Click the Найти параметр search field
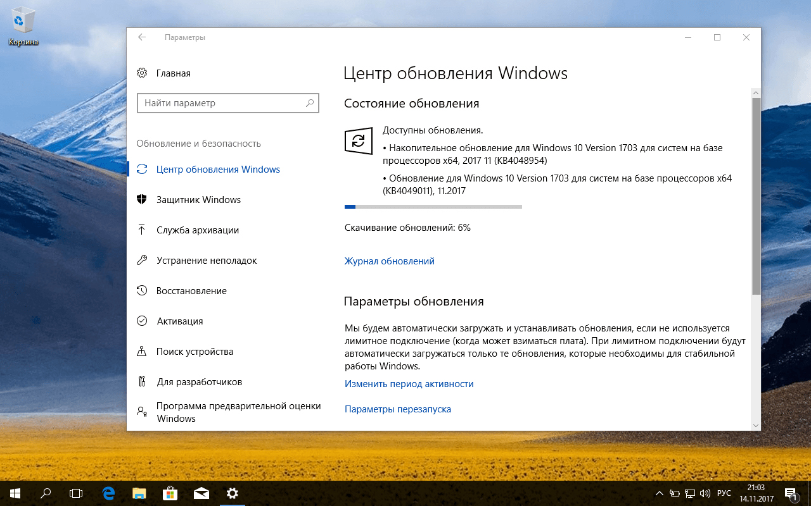The width and height of the screenshot is (811, 506). point(228,102)
